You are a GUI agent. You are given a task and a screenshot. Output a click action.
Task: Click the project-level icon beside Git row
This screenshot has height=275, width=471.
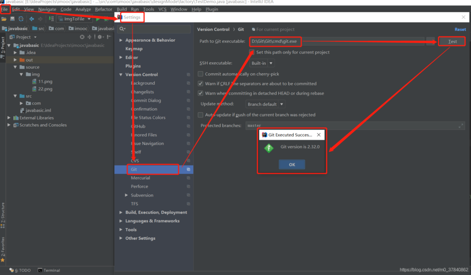(188, 169)
